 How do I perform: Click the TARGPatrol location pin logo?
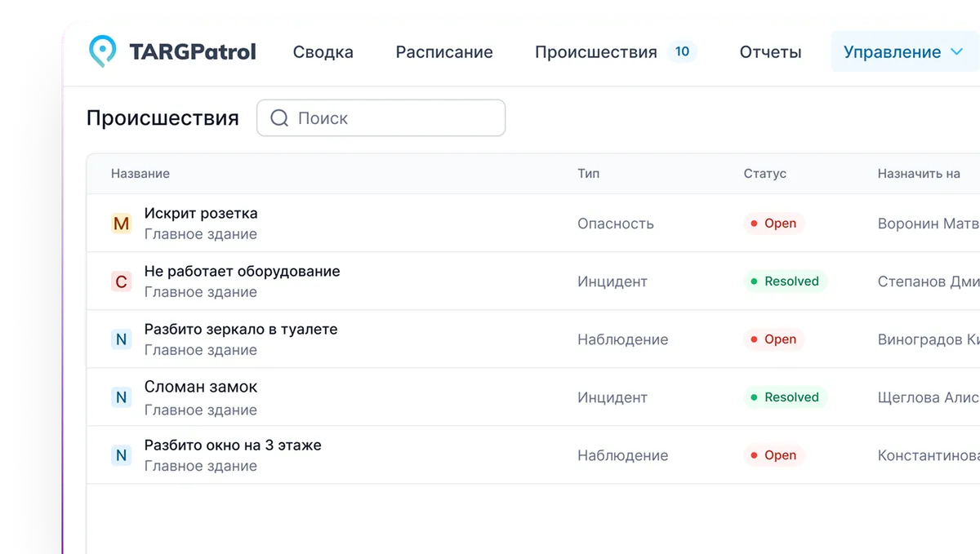102,51
